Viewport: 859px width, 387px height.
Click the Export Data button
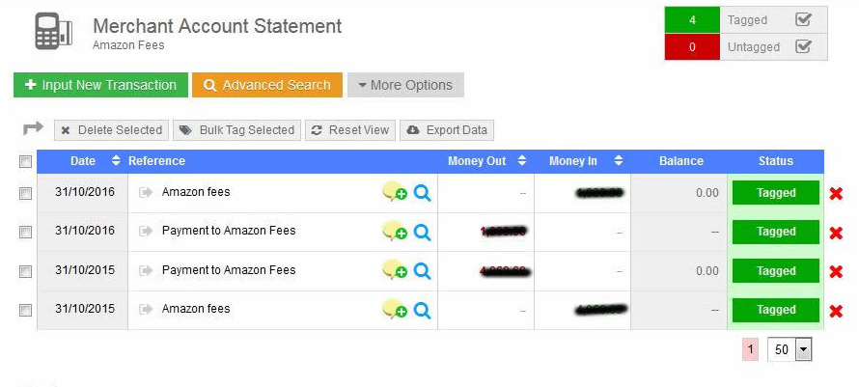click(447, 130)
